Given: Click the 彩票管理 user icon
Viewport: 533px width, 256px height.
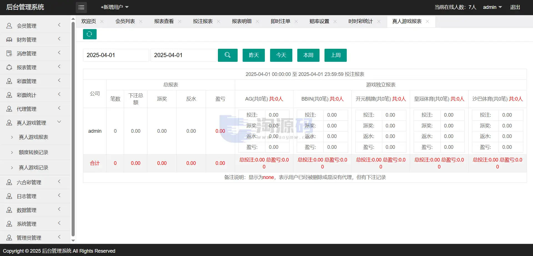Looking at the screenshot, I should coord(9,81).
